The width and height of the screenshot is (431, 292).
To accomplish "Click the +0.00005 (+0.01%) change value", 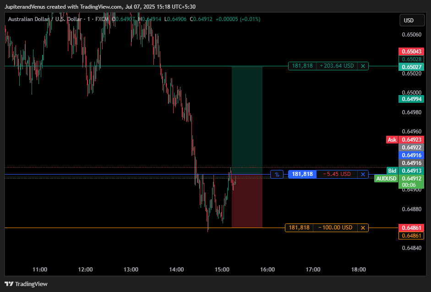I will click(238, 19).
